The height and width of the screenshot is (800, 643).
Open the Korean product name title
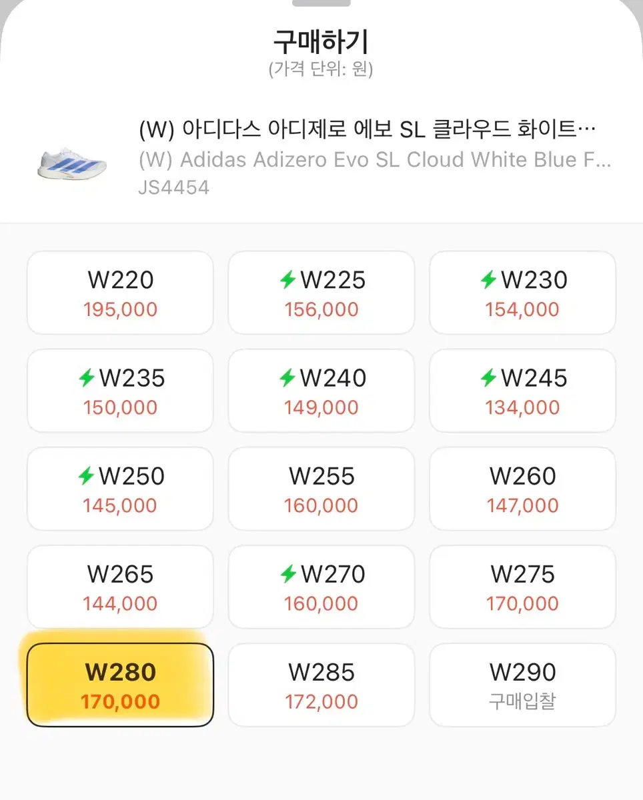(368, 130)
